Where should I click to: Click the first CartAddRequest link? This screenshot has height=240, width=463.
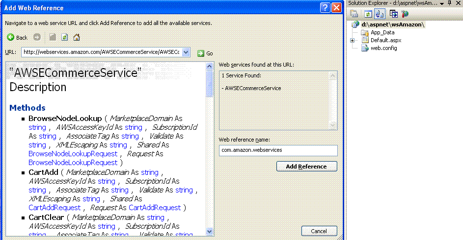tap(54, 208)
